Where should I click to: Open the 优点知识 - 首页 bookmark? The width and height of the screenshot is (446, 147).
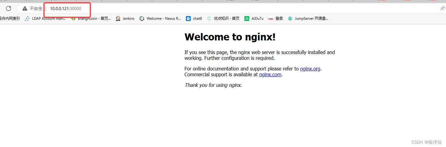[223, 19]
